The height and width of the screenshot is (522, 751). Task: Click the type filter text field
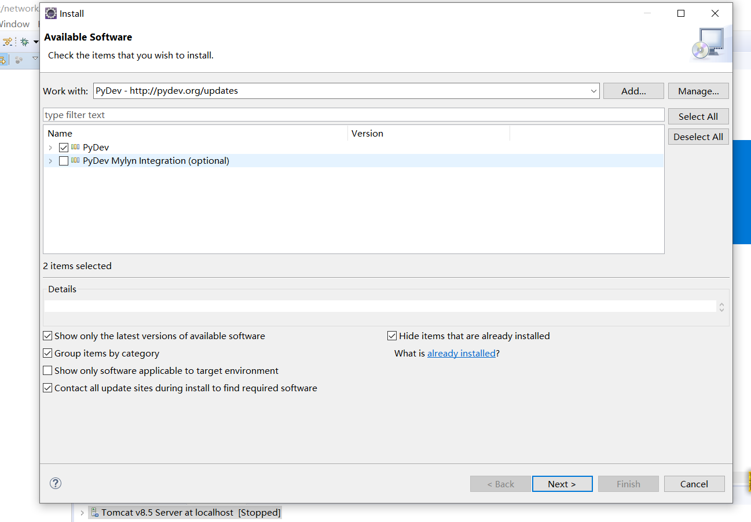[x=353, y=115]
